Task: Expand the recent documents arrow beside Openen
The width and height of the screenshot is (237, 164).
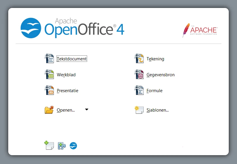Action: [87, 110]
